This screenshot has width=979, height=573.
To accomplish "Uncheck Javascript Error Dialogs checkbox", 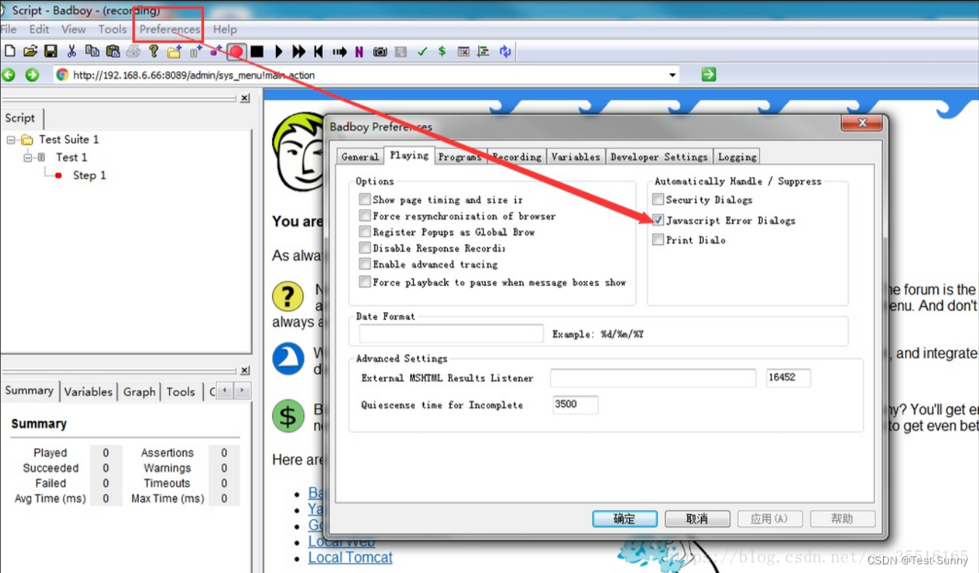I will click(658, 220).
